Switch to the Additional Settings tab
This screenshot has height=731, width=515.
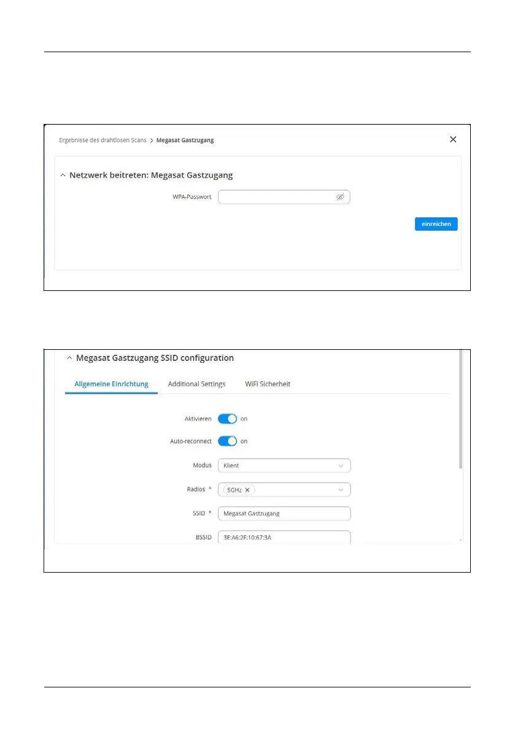[196, 384]
